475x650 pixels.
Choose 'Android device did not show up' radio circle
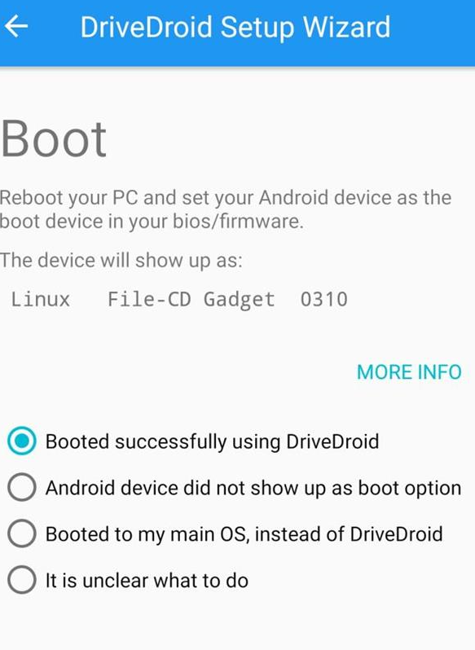(21, 487)
